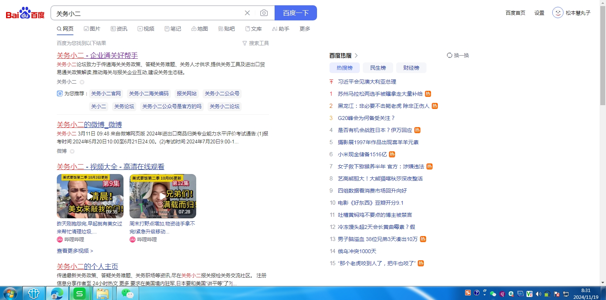The image size is (606, 300).
Task: Open AI 助手 tab
Action: point(281,29)
